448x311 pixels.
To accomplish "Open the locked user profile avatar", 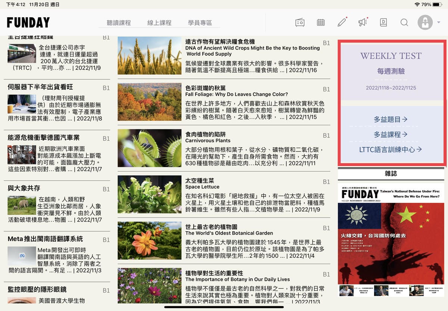I will (425, 23).
